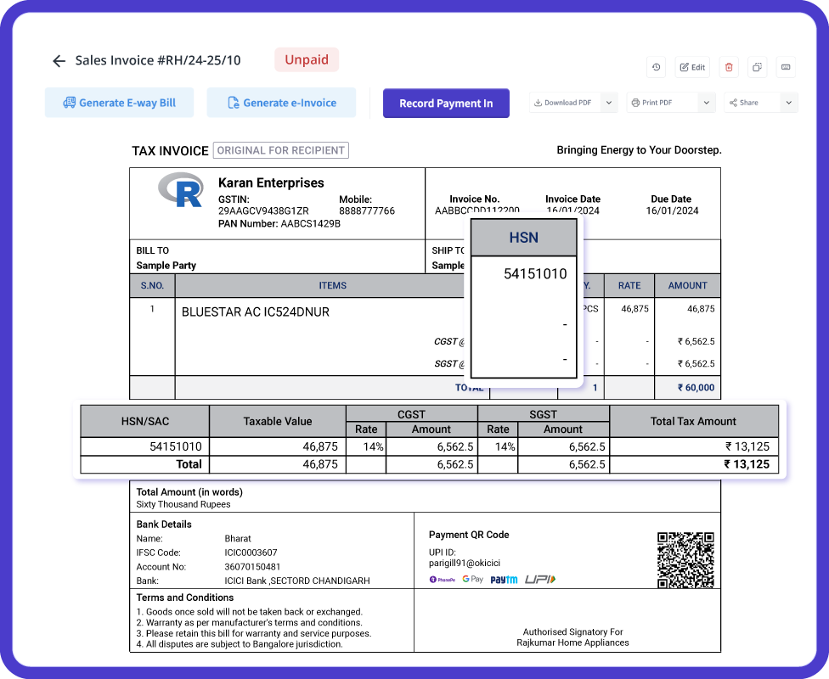
Task: Click the payment QR code image
Action: [685, 560]
